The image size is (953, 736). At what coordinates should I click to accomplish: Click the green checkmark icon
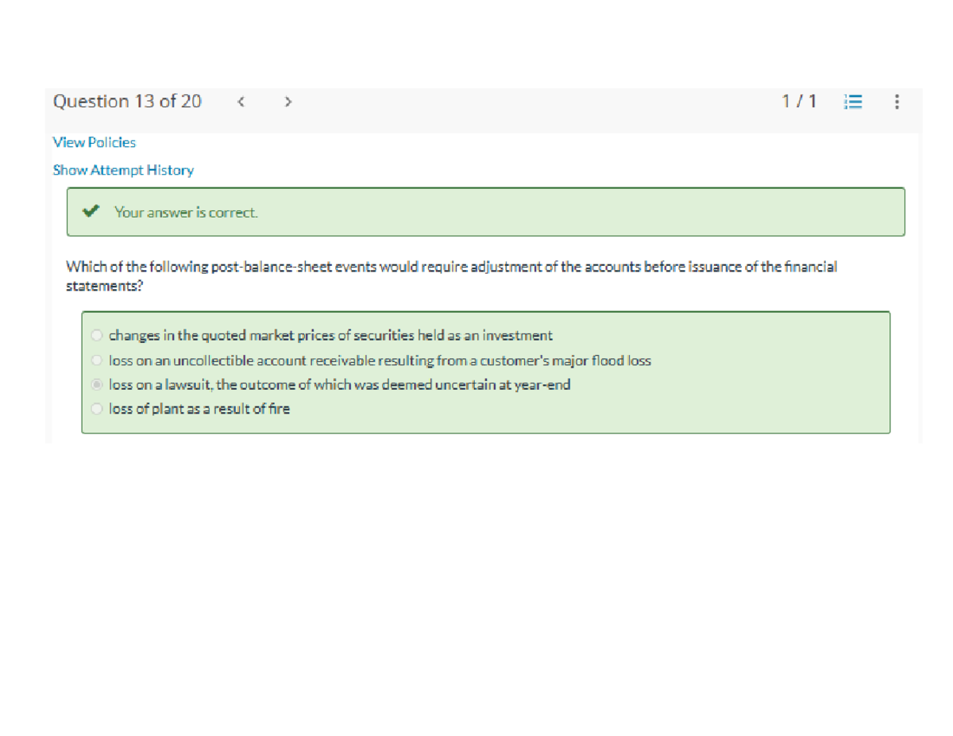[91, 211]
